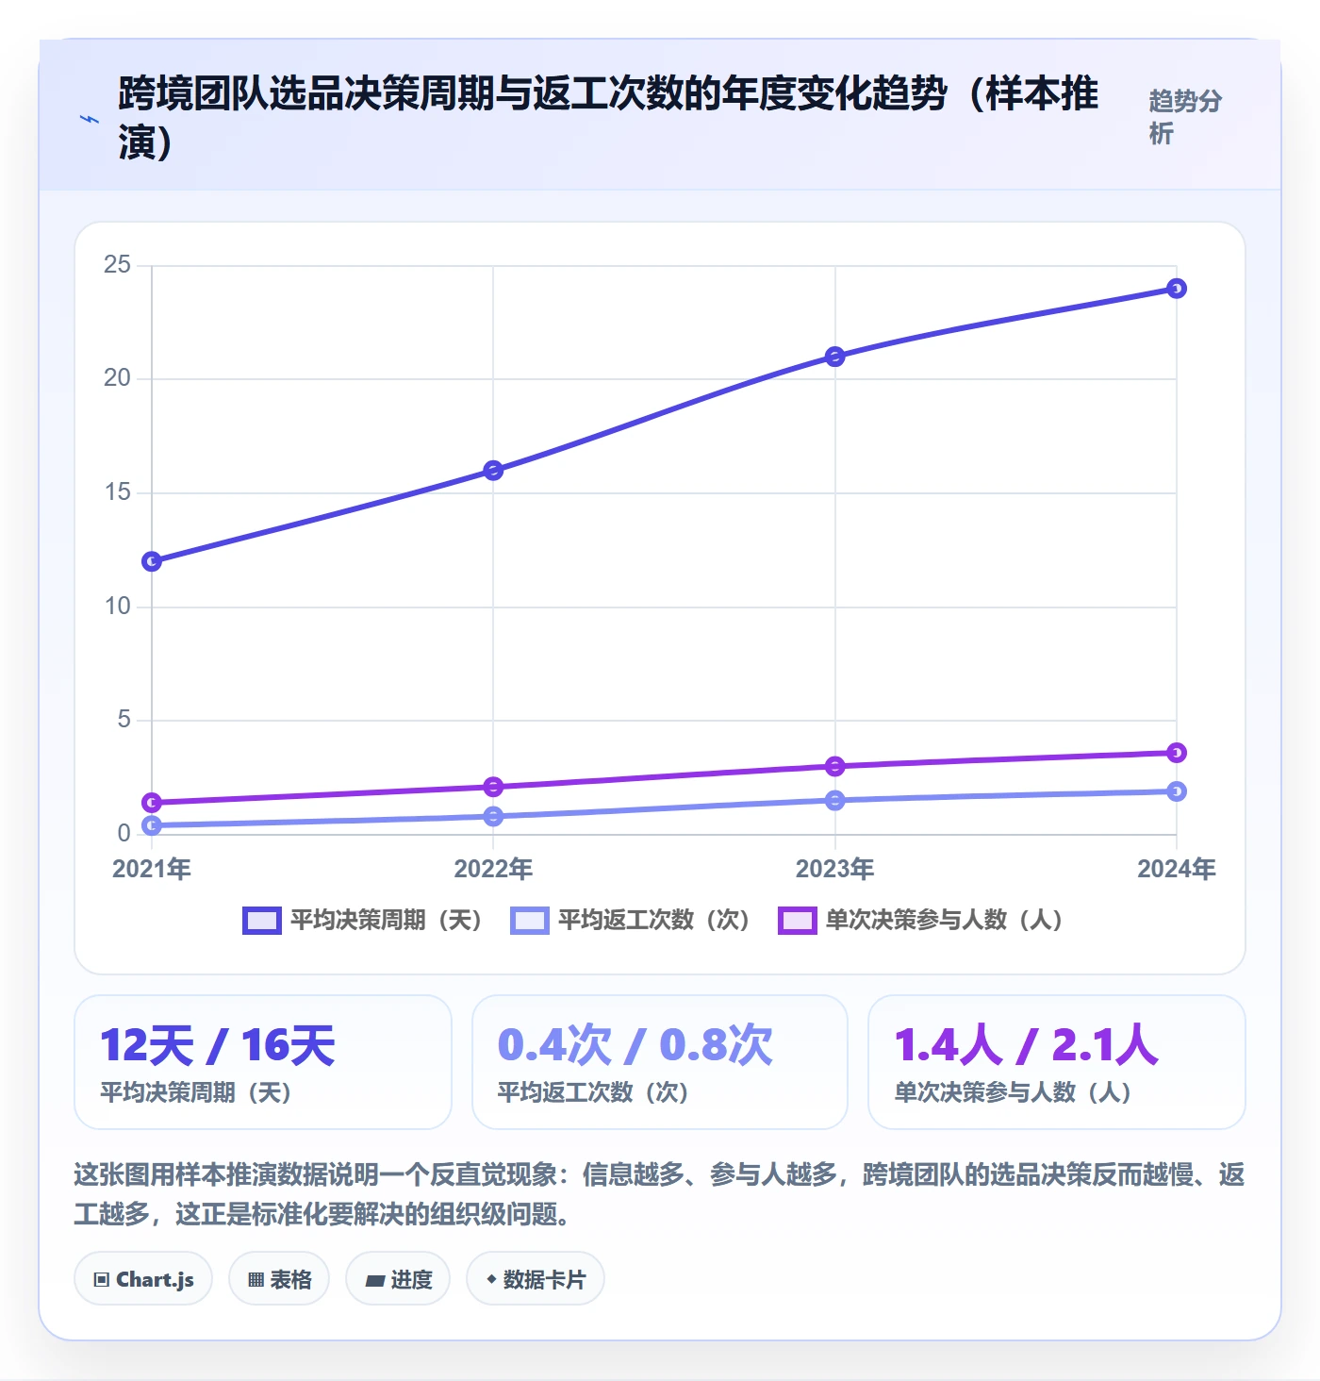This screenshot has width=1320, height=1381.
Task: Click the 2024 purple 参与人数 data point
Action: (x=1177, y=753)
